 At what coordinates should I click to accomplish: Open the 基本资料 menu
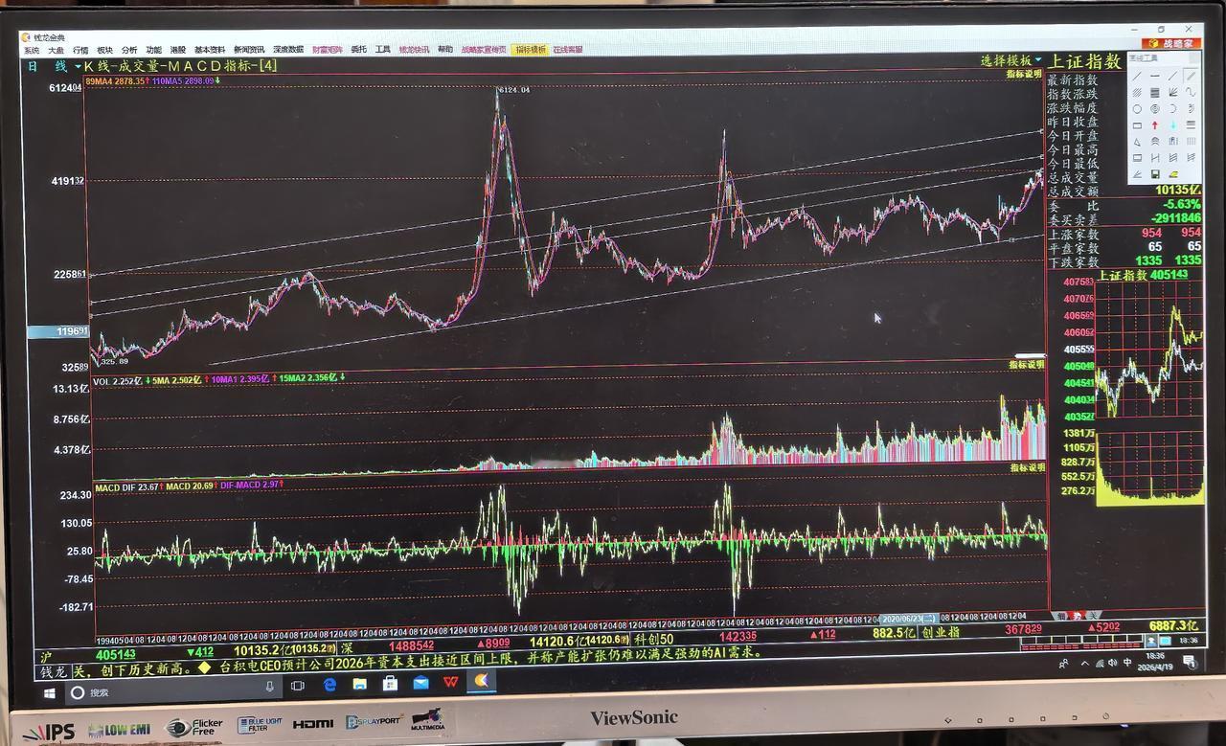click(x=210, y=50)
